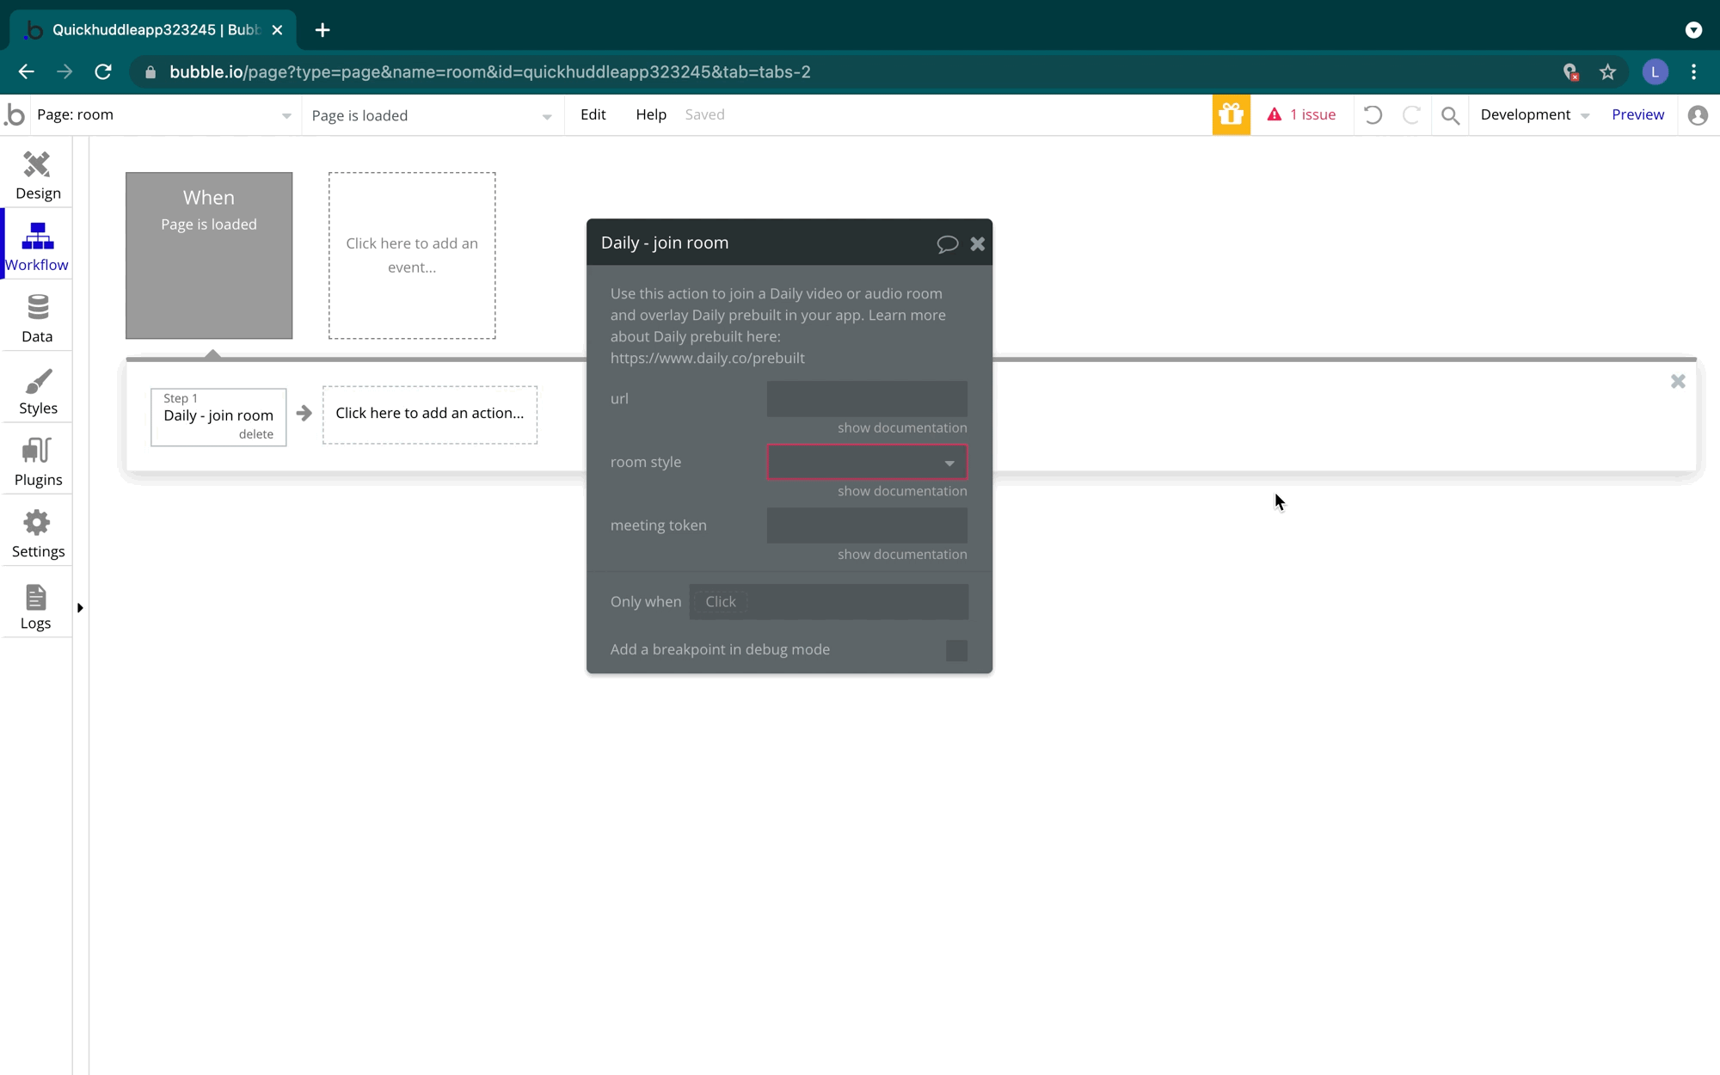Open the Help menu
Viewport: 1720px width, 1075px height.
(x=651, y=114)
